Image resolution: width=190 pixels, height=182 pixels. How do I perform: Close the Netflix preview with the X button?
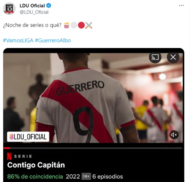click(173, 57)
